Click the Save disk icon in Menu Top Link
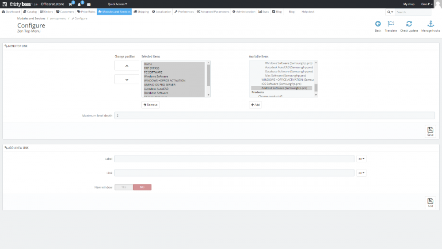 coord(430,131)
